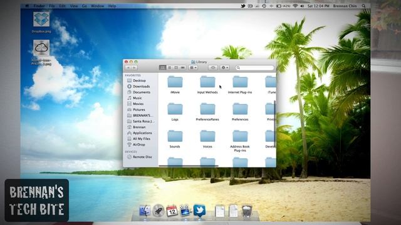Open the View menu

pyautogui.click(x=74, y=6)
